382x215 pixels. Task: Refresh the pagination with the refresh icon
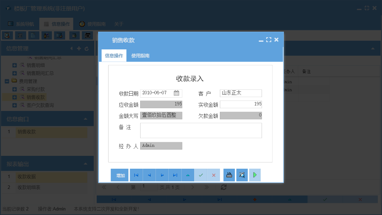(224, 187)
